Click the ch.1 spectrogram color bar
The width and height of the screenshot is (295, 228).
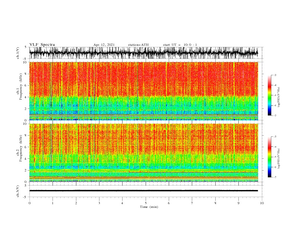[269, 95]
